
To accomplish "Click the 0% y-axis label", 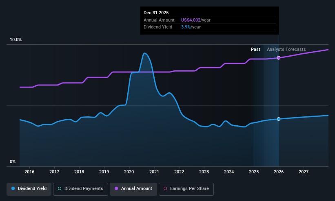I will [x=13, y=162].
